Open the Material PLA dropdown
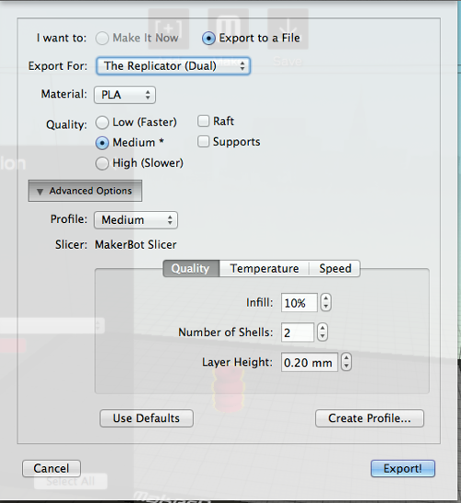461x503 pixels. tap(124, 95)
